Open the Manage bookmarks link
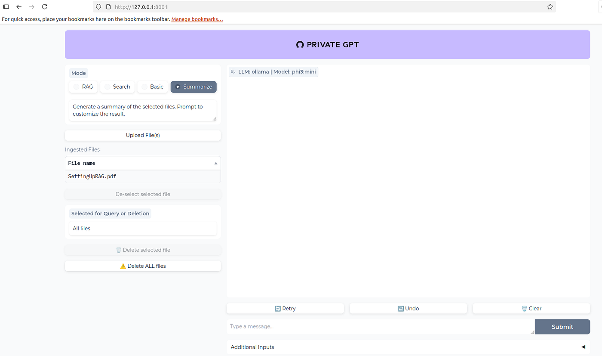The width and height of the screenshot is (602, 356). [x=197, y=19]
